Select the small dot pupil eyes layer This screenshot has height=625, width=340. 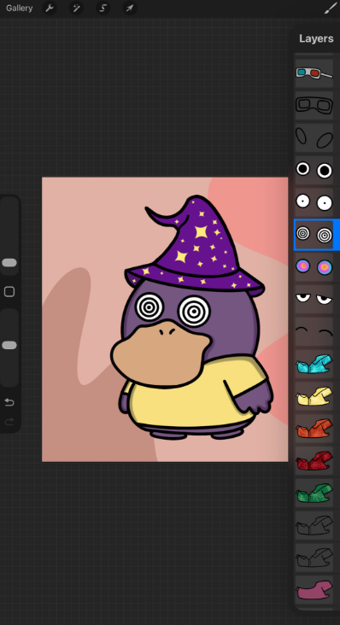[x=314, y=202]
